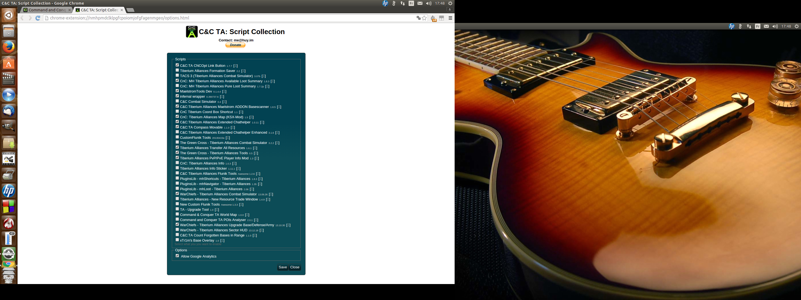Screen dimensions: 801x300
Task: Expand details for PvP/PvE Player Info Mod
Action: (x=257, y=158)
